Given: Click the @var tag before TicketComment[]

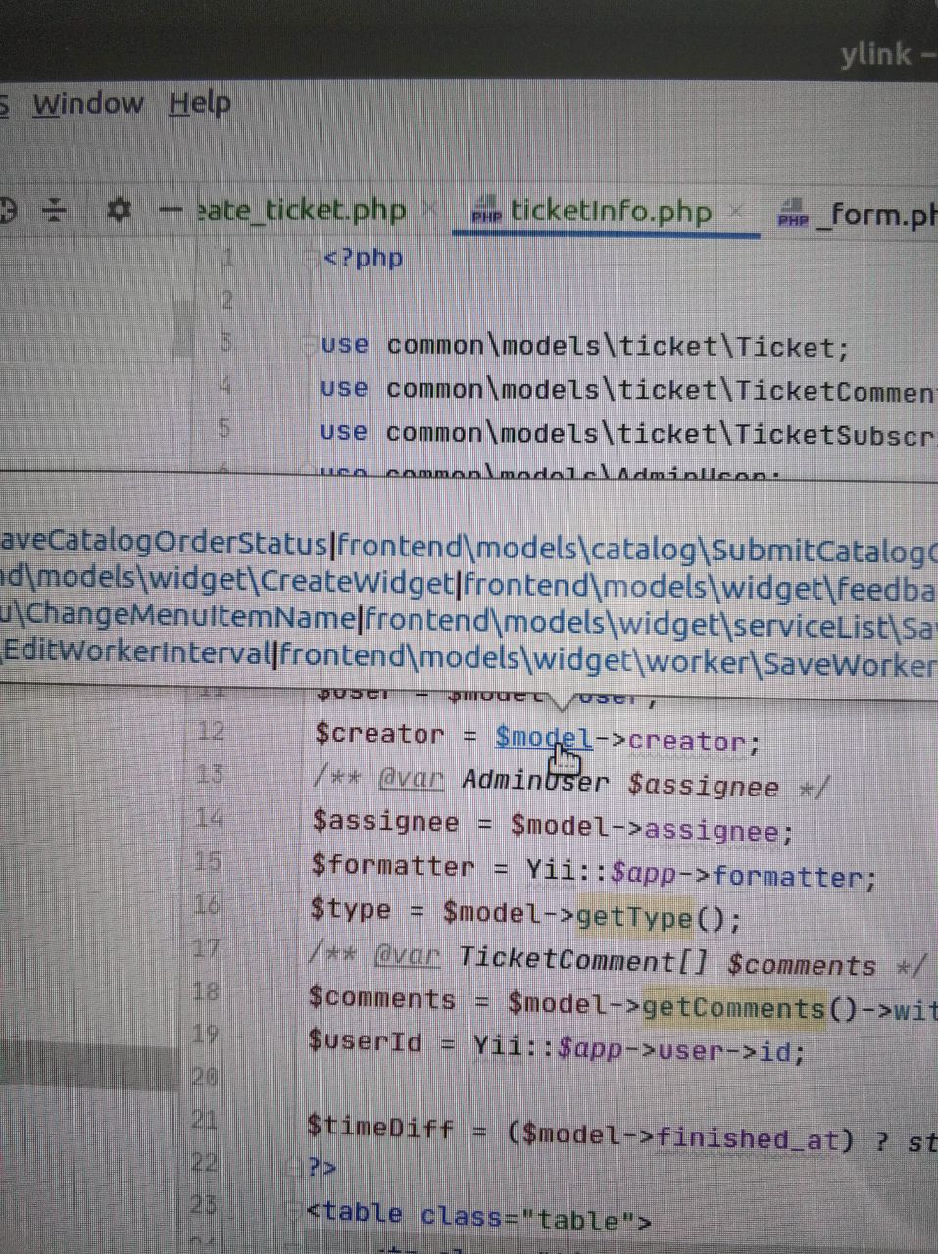Looking at the screenshot, I should pyautogui.click(x=407, y=954).
